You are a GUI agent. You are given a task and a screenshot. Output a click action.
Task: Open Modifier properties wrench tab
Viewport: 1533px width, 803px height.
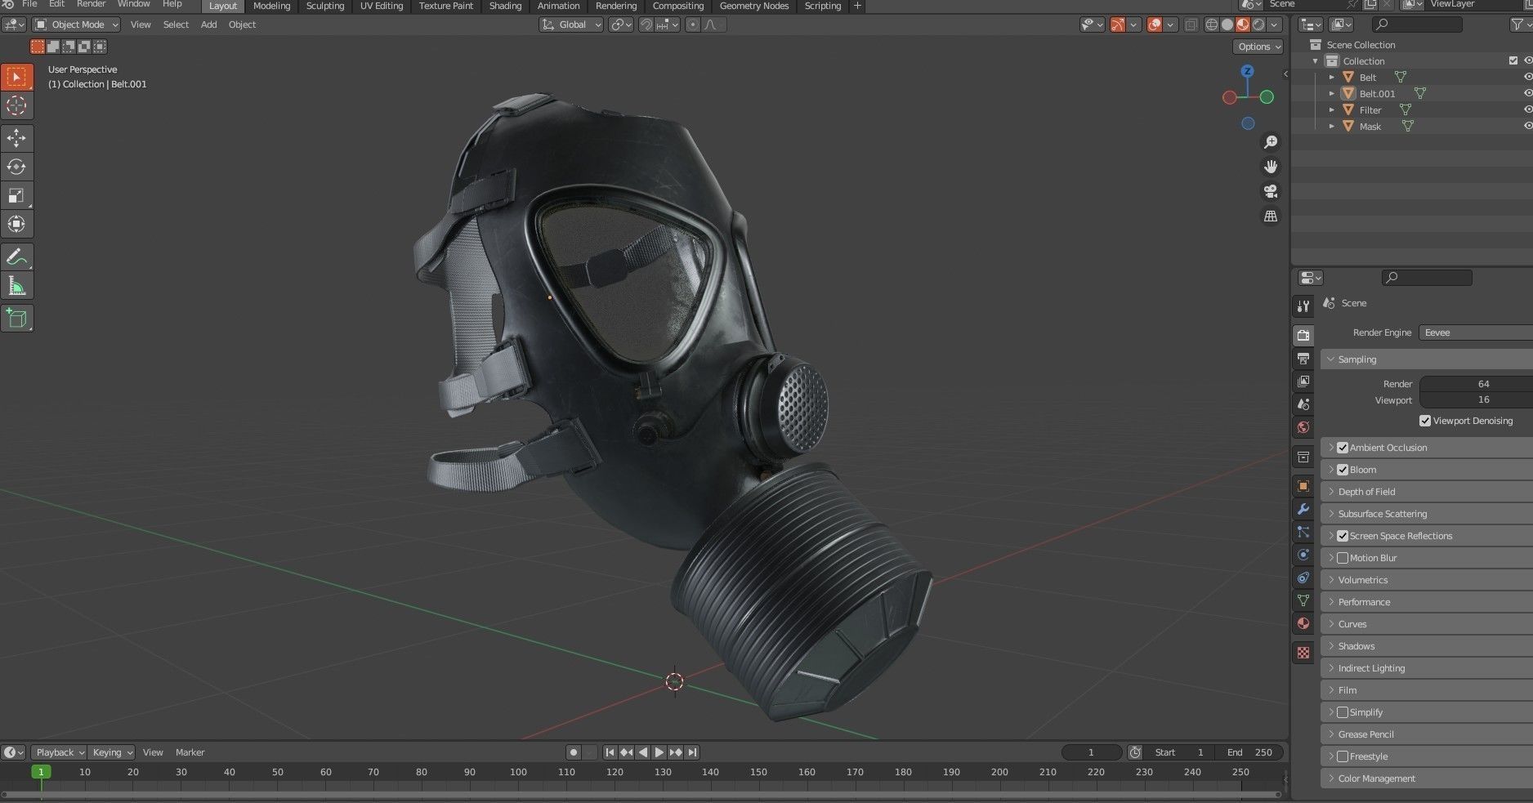(x=1303, y=509)
